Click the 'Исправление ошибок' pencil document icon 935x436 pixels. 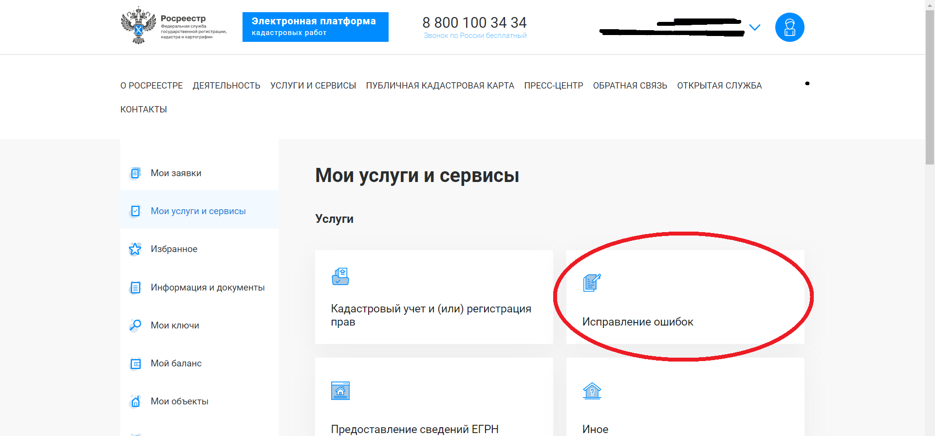(592, 283)
